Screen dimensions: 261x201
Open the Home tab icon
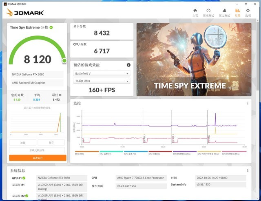click(195, 11)
